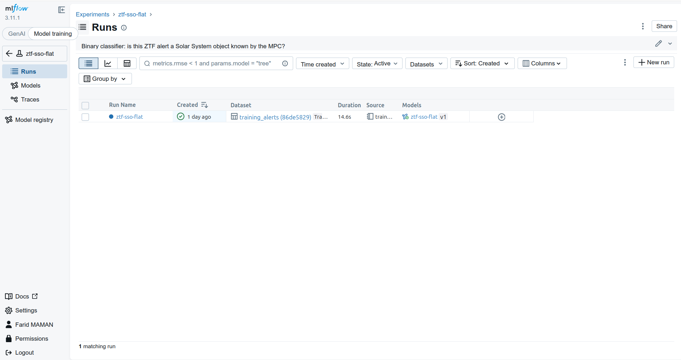Open the State: Active dropdown
Viewport: 681px width, 360px height.
377,64
